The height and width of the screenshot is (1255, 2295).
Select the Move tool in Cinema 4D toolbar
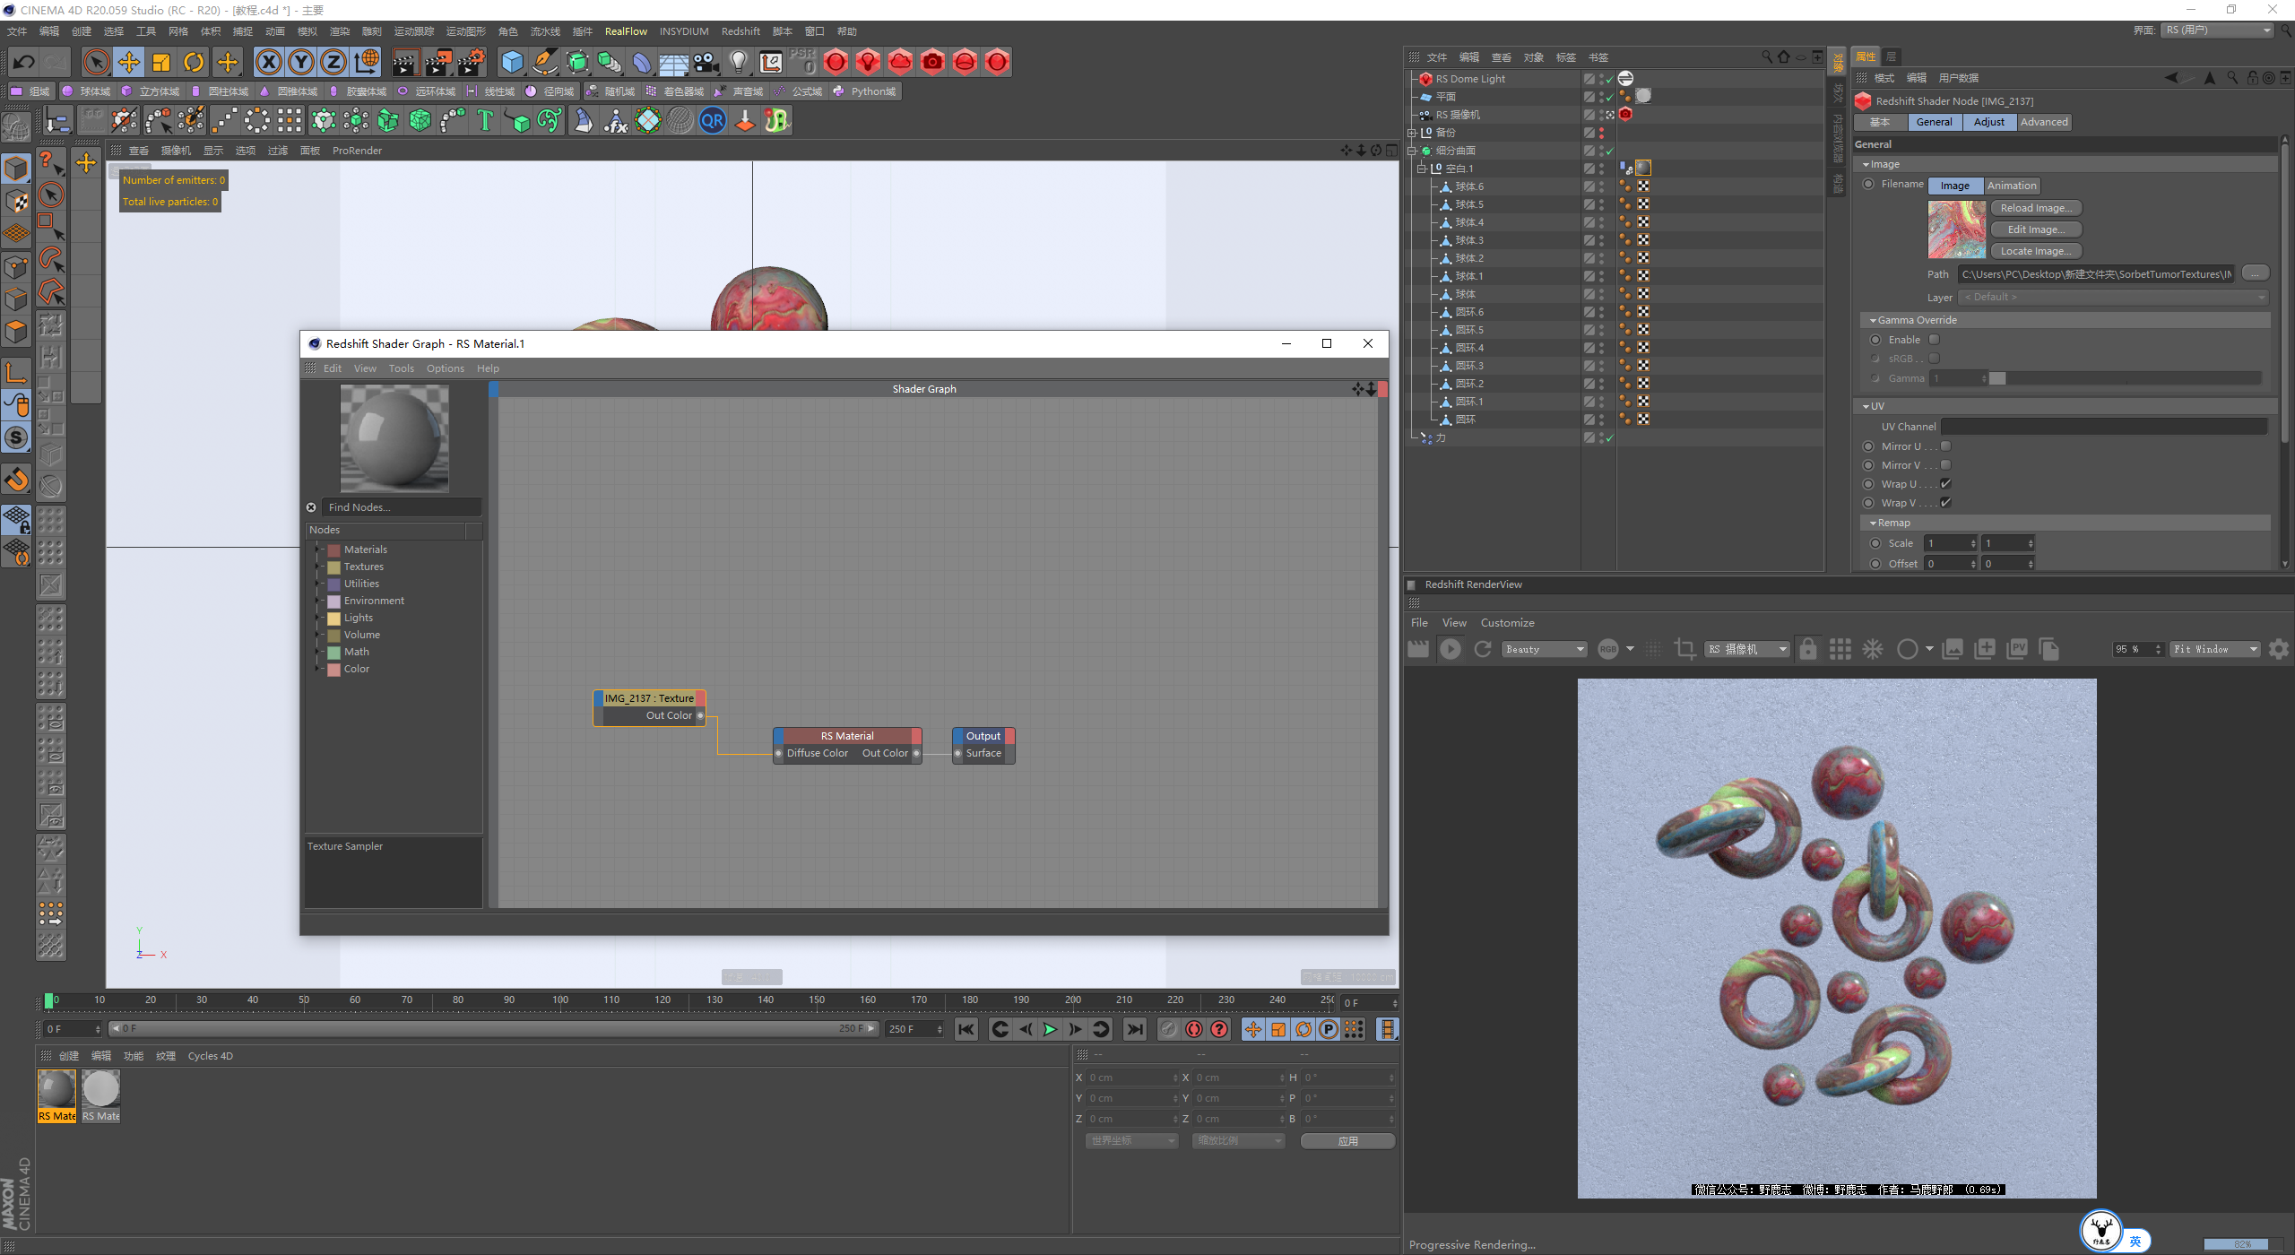point(128,62)
